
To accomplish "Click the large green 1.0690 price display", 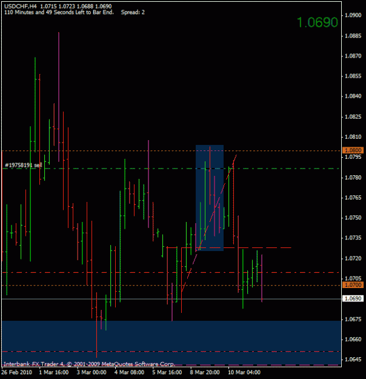I will click(x=317, y=22).
